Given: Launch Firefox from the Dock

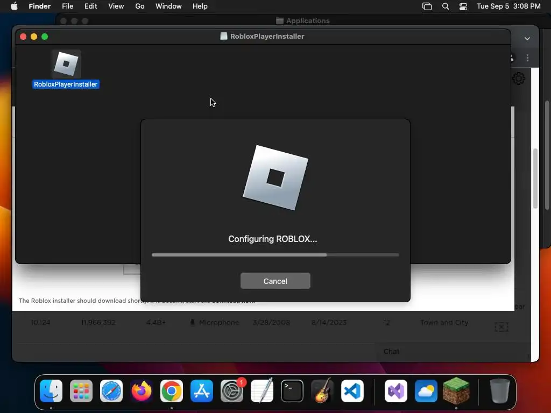Looking at the screenshot, I should tap(142, 391).
